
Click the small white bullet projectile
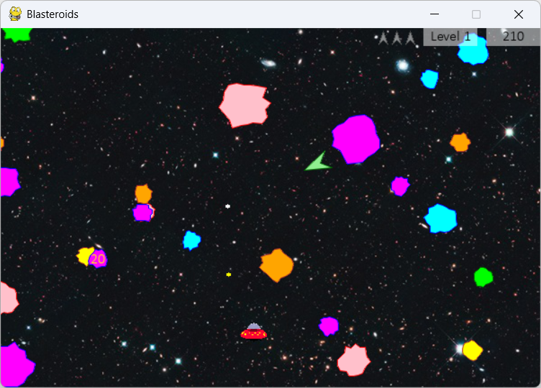pyautogui.click(x=227, y=206)
